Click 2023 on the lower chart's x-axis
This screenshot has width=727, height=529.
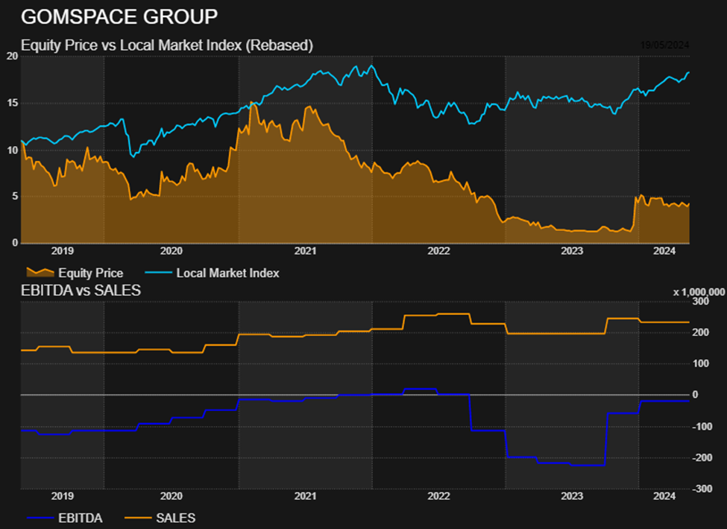(x=572, y=496)
